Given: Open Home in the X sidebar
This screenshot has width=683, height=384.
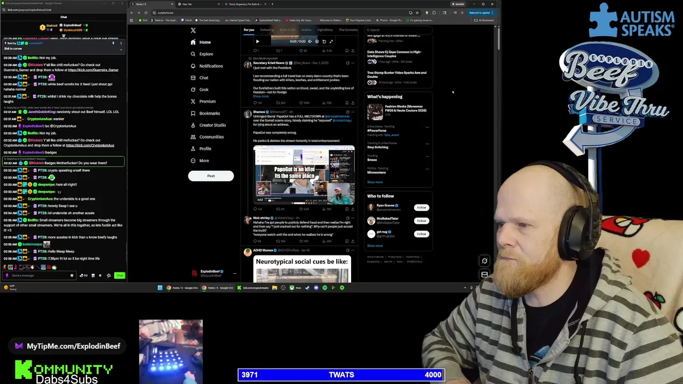Looking at the screenshot, I should (201, 42).
